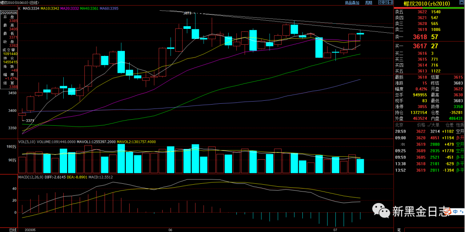Click the 09:25 tick trade row
The image size is (465, 232).
429,151
